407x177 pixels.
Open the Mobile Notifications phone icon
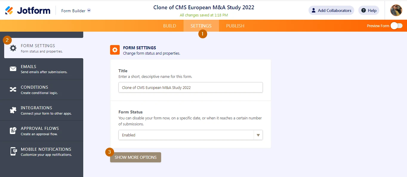[x=13, y=151]
